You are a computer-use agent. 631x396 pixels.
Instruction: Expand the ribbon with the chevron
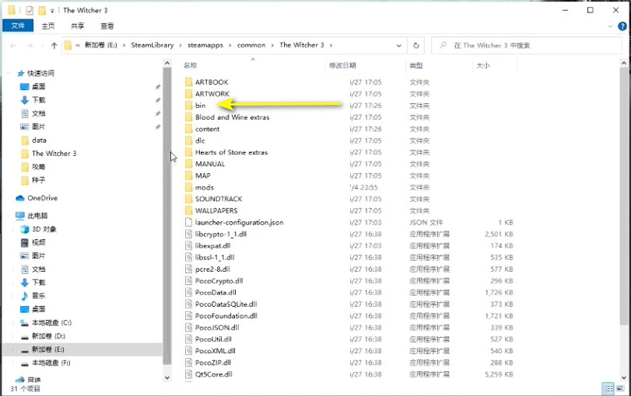611,26
